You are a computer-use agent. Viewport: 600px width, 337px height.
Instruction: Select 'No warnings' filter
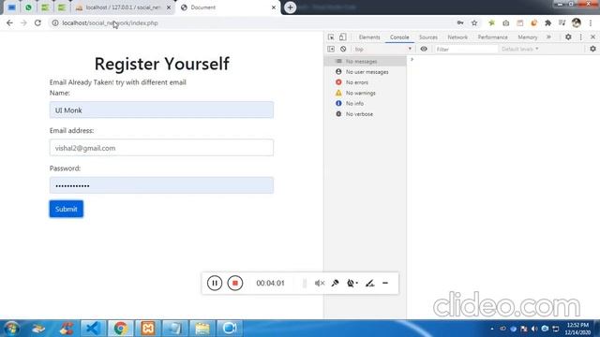point(366,93)
